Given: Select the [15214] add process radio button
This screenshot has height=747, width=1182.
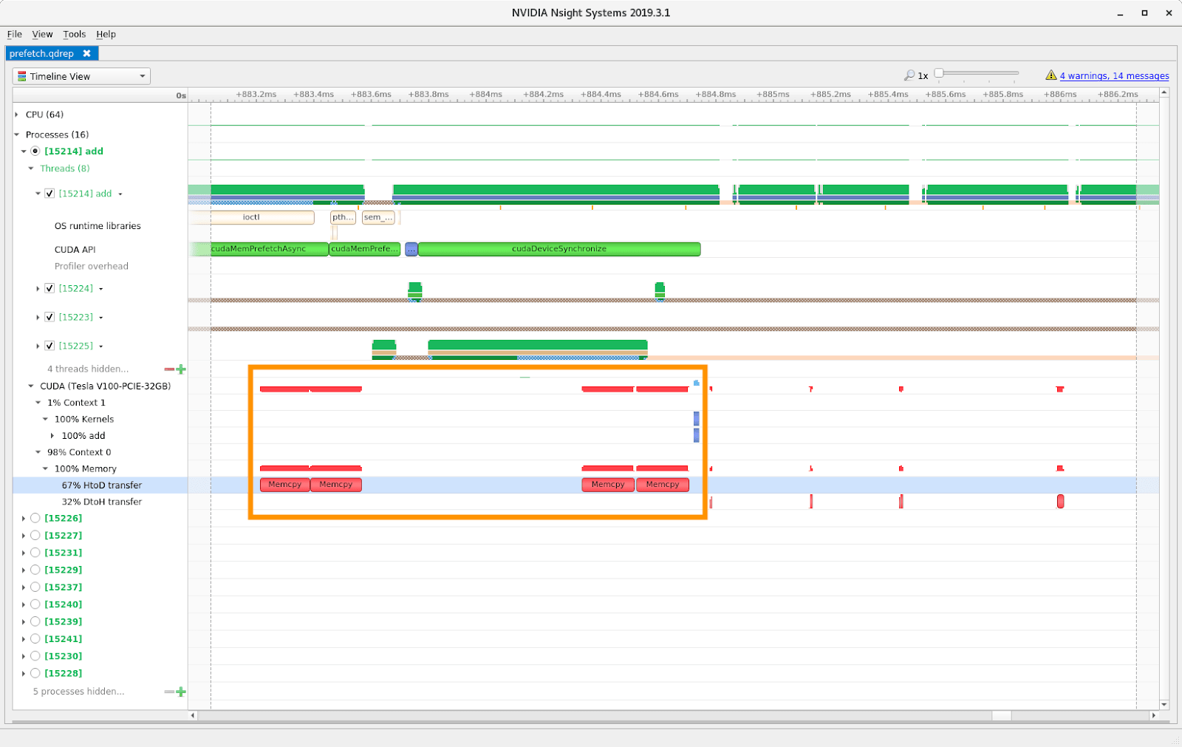Looking at the screenshot, I should pos(35,151).
